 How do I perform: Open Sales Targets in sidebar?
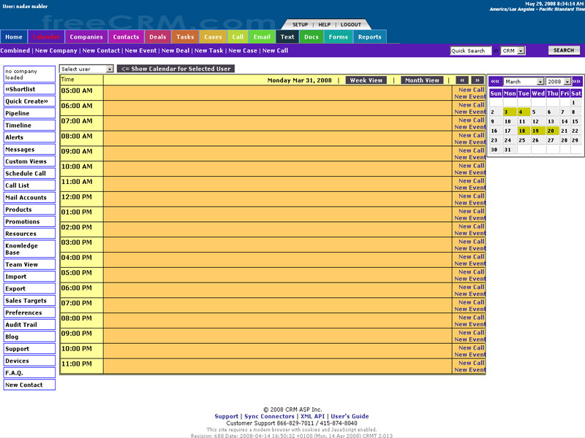coord(29,301)
